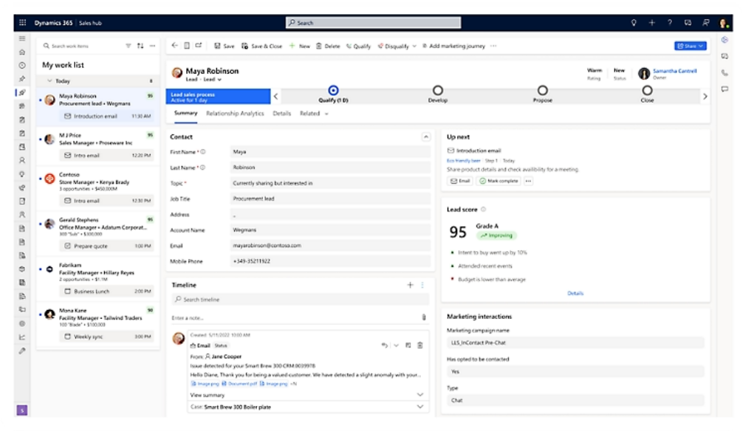
Task: Expand Case Smart Brew 300 Boiler plate
Action: coord(420,407)
